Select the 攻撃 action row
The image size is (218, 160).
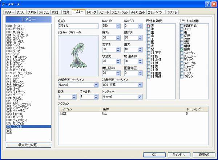pyautogui.click(x=133, y=114)
